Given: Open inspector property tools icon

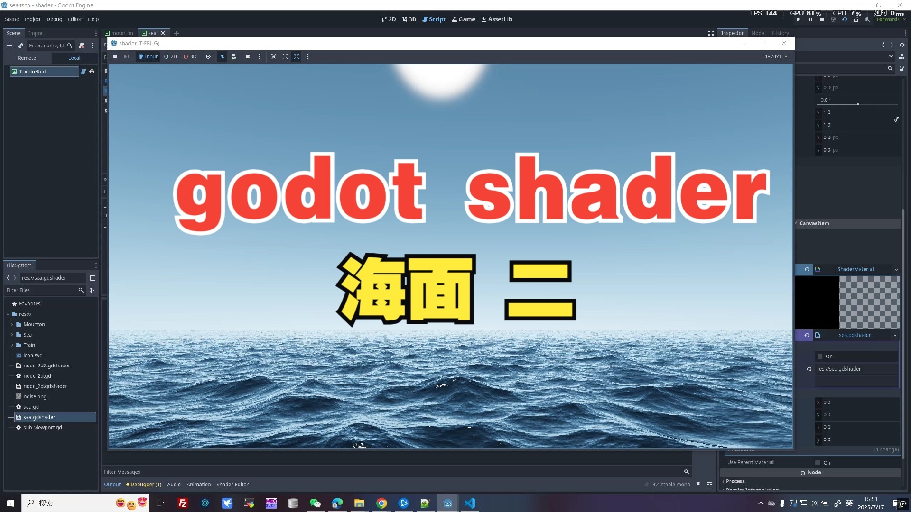Looking at the screenshot, I should (x=902, y=69).
